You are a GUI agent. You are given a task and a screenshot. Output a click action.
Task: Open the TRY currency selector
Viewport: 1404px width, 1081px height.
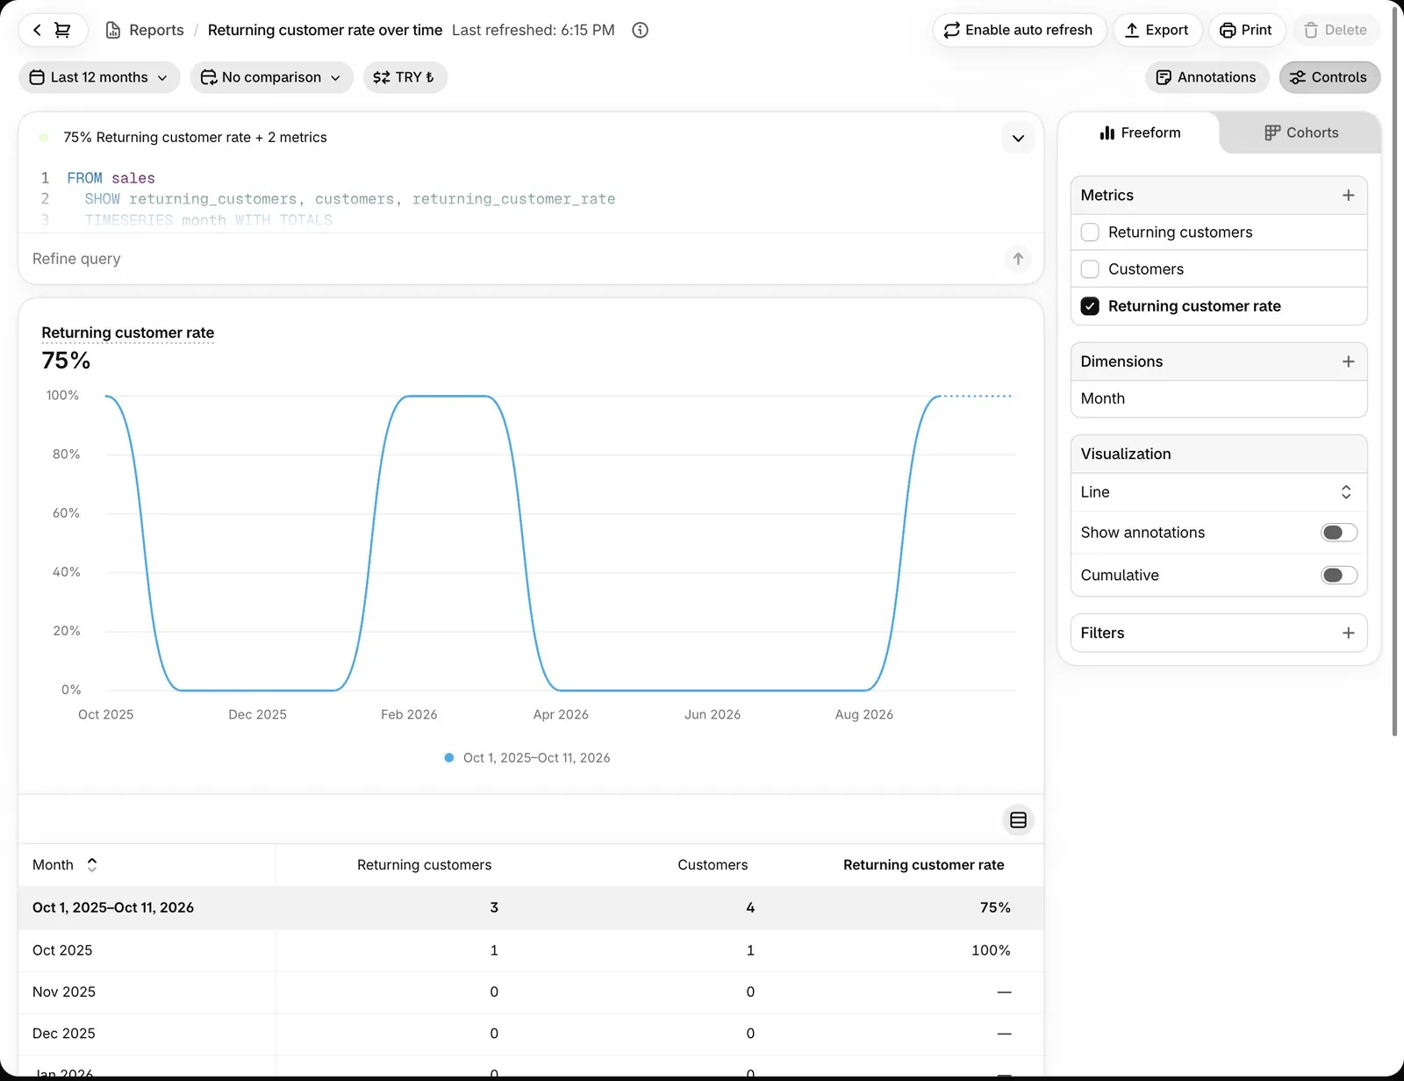pyautogui.click(x=405, y=77)
